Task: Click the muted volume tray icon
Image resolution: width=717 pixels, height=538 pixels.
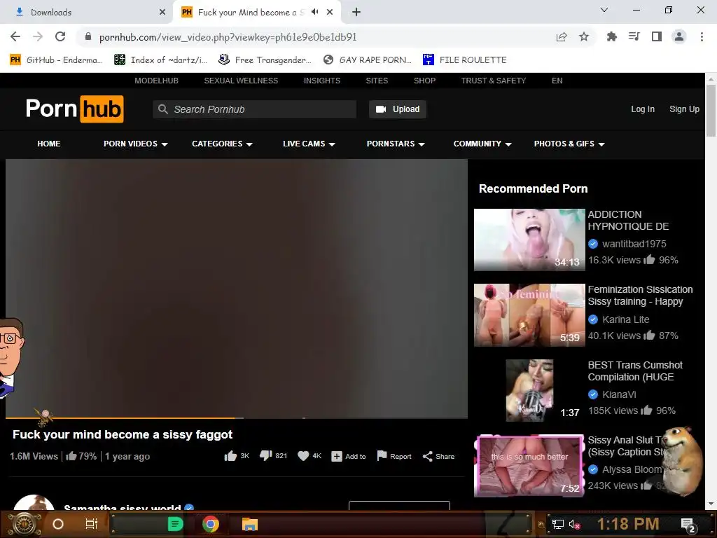Action: pos(575,524)
